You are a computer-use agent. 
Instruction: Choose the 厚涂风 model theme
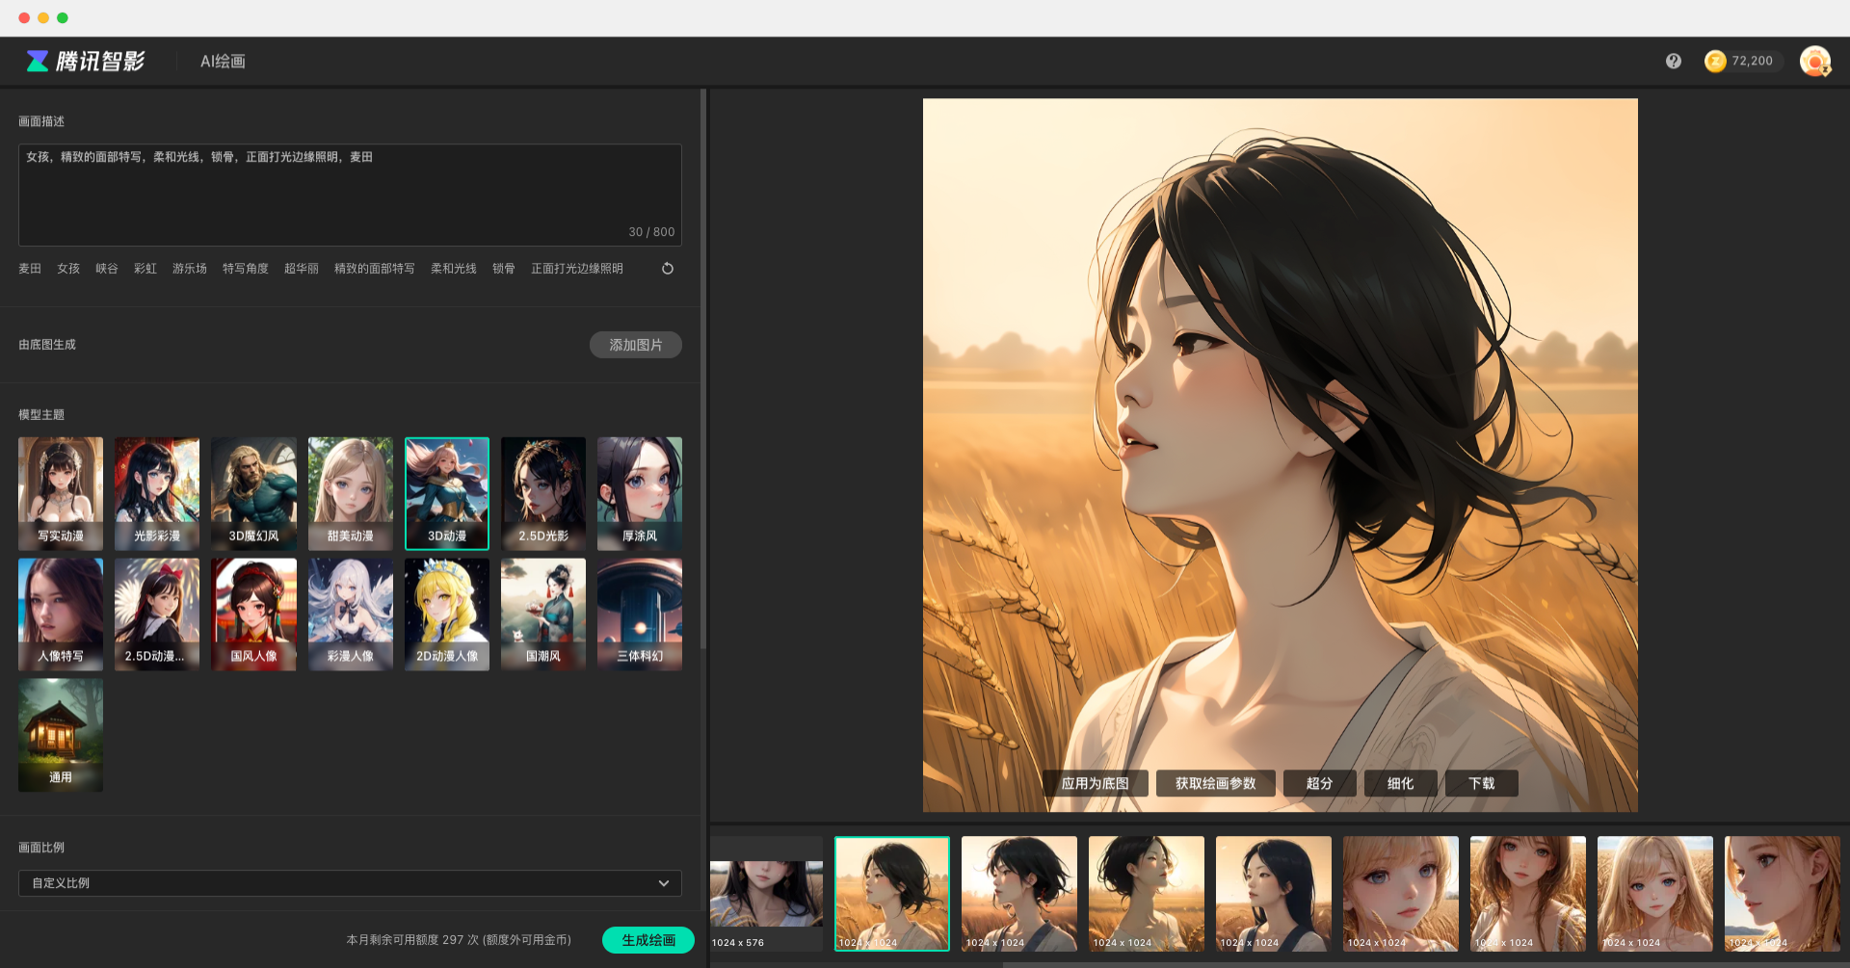[639, 493]
